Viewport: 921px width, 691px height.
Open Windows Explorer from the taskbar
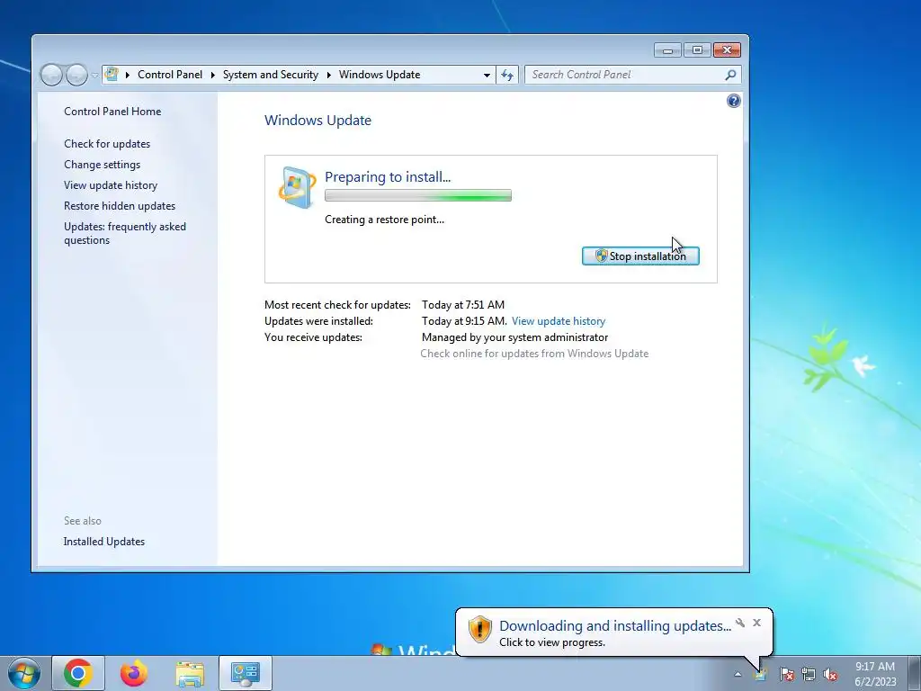pos(190,673)
